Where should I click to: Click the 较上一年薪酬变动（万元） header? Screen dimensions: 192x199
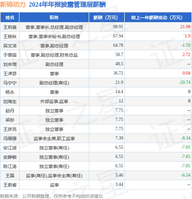(158, 18)
